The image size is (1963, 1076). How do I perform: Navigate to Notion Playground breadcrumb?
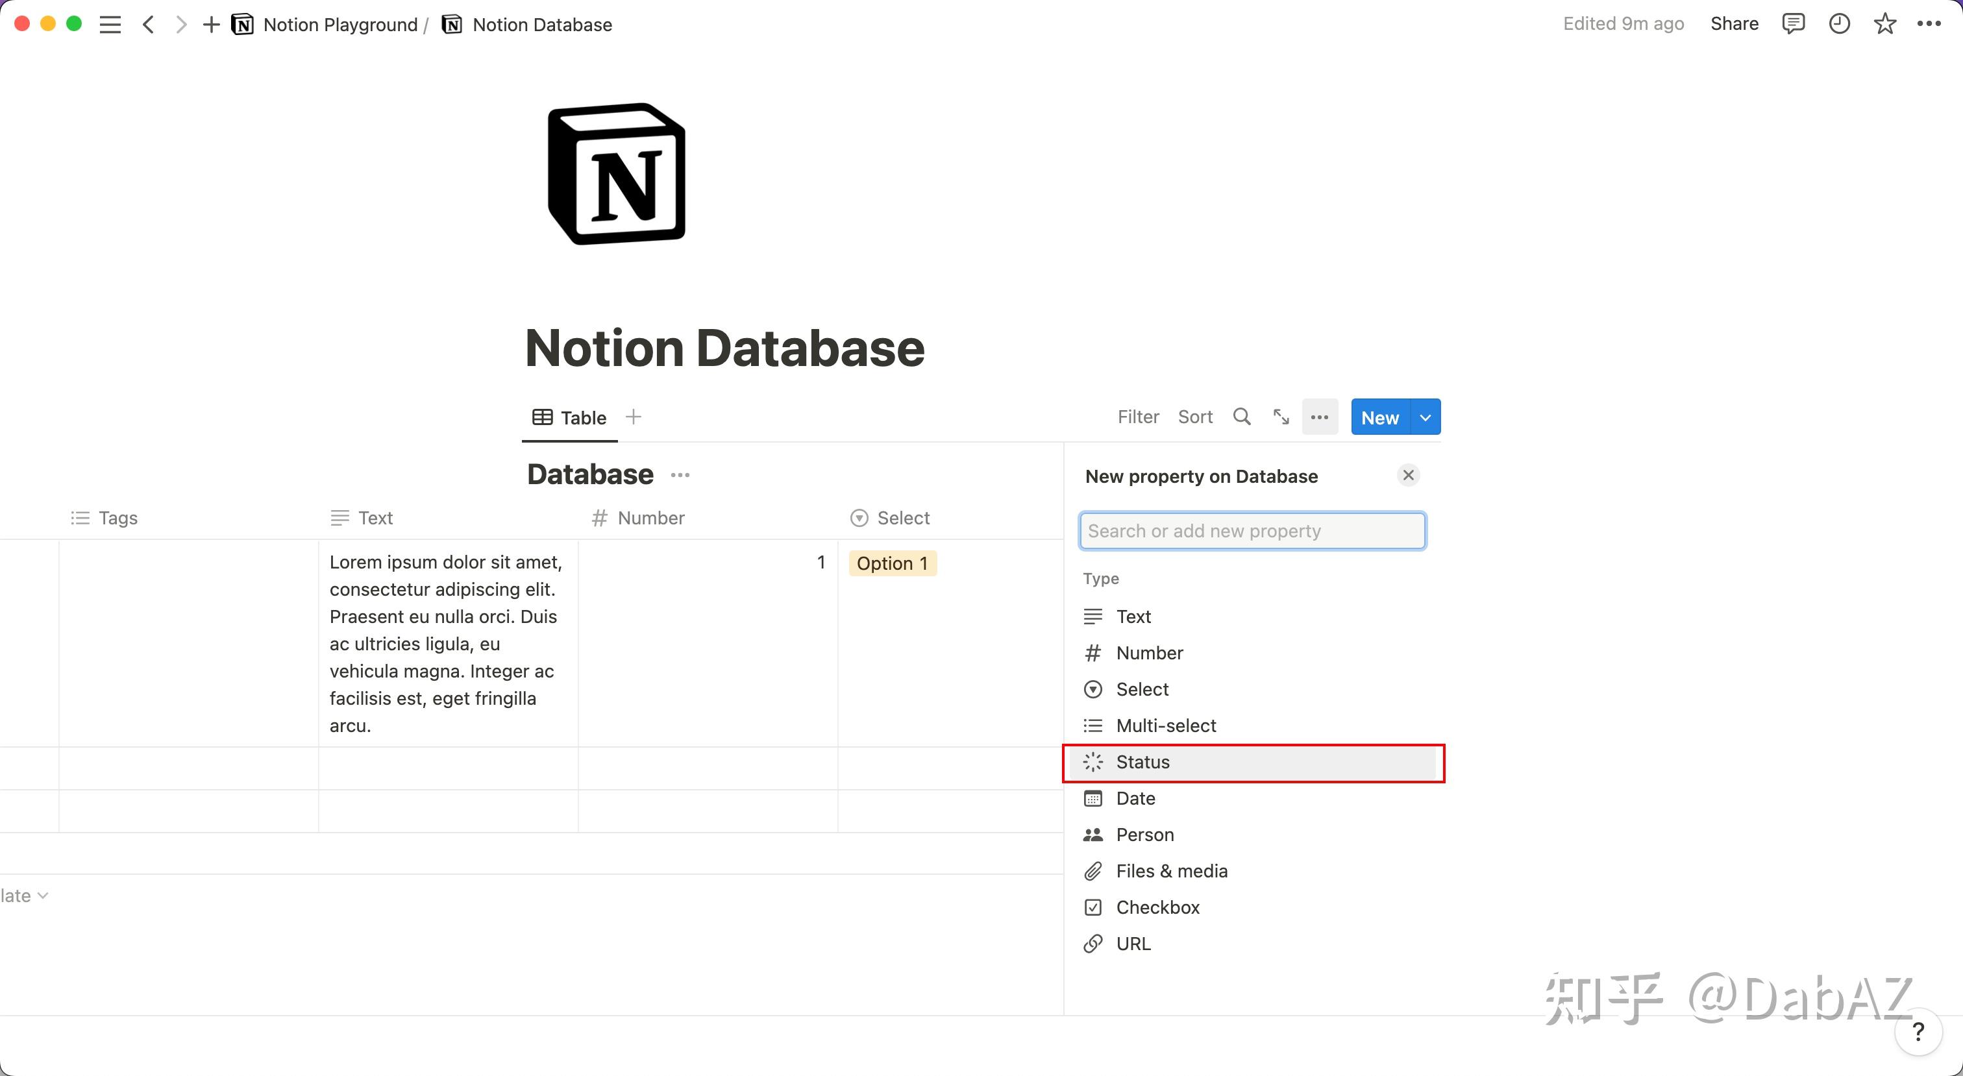click(x=340, y=23)
